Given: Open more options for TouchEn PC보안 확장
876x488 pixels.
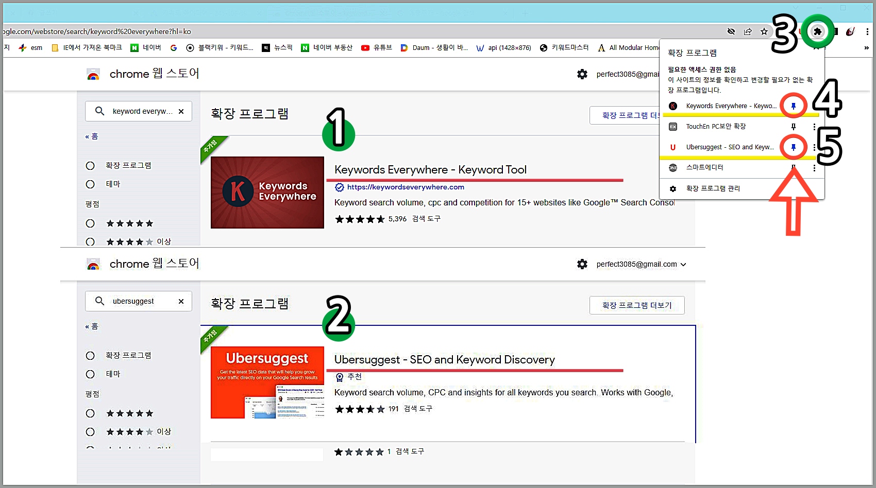Looking at the screenshot, I should click(814, 127).
